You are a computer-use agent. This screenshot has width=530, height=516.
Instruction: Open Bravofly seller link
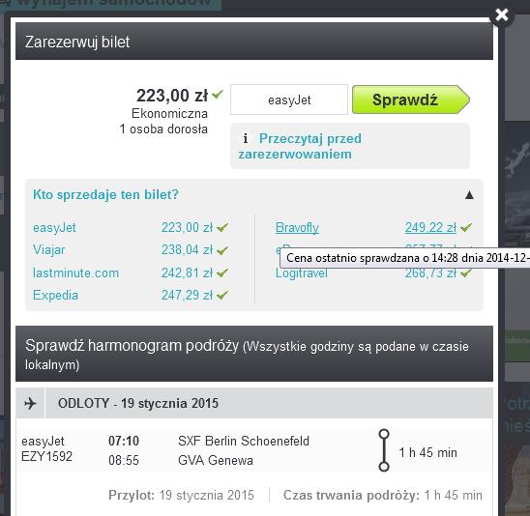[x=297, y=228]
